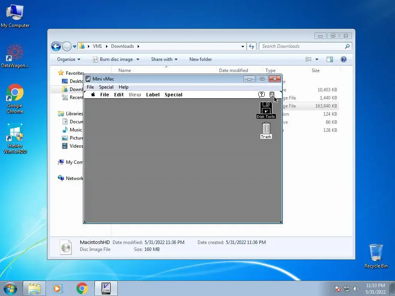Screen dimensions: 395x296
Task: Open the volume speaker tray icon
Action: pos(356,289)
